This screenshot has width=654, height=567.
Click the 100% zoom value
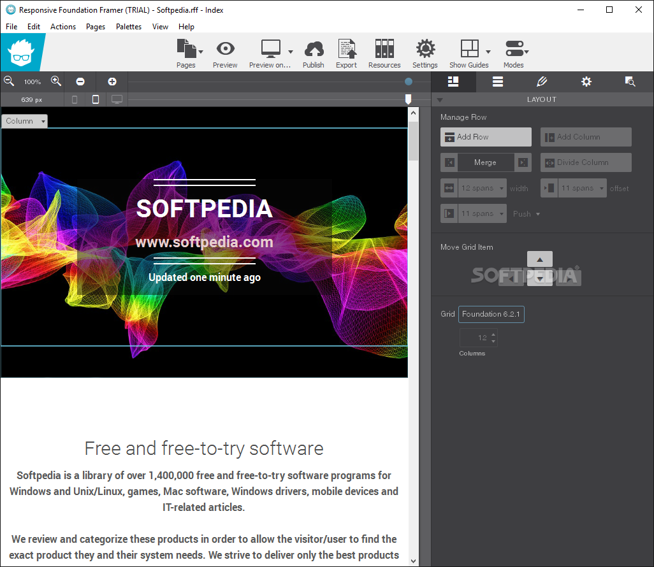tap(33, 82)
